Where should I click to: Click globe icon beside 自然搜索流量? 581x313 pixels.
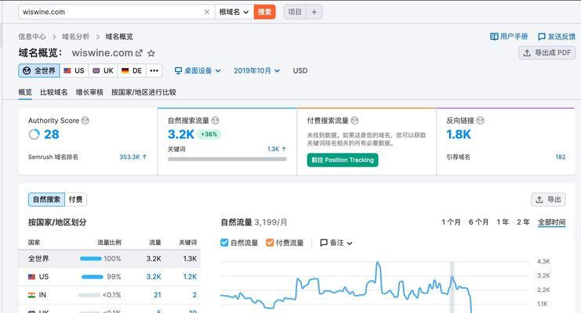point(216,121)
